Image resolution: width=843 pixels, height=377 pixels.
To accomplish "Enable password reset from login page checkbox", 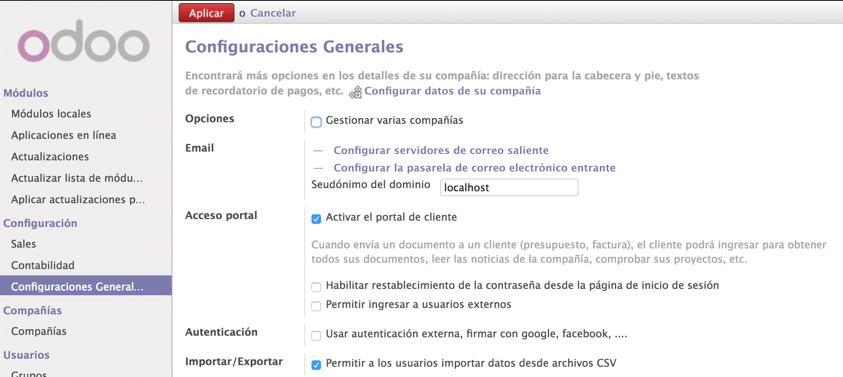I will [x=316, y=287].
